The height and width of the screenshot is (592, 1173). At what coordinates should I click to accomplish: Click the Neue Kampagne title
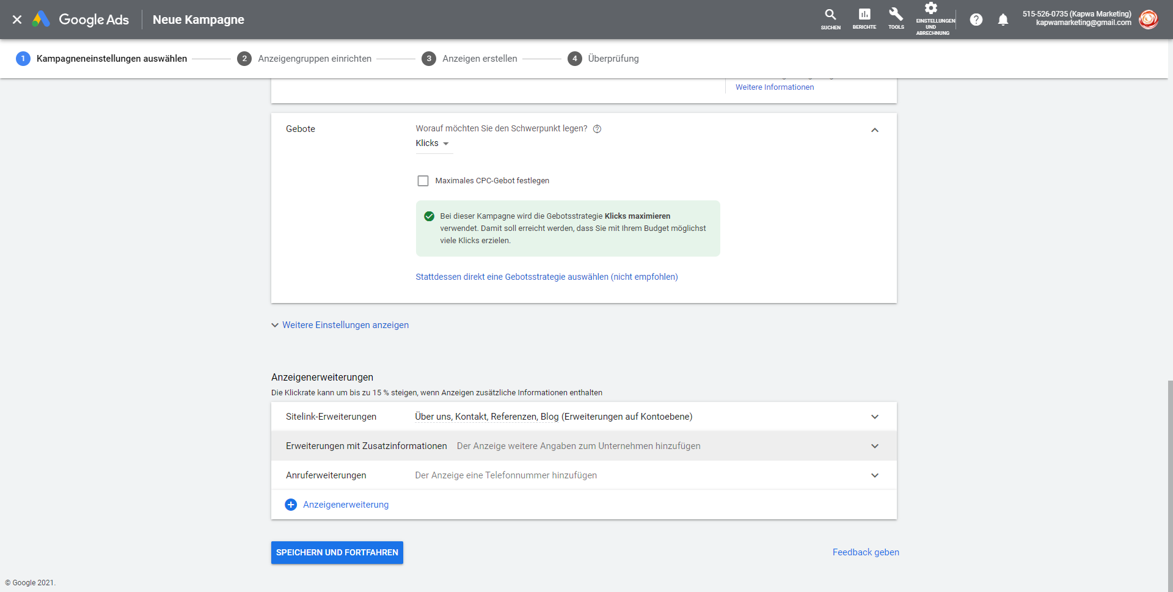pyautogui.click(x=199, y=20)
